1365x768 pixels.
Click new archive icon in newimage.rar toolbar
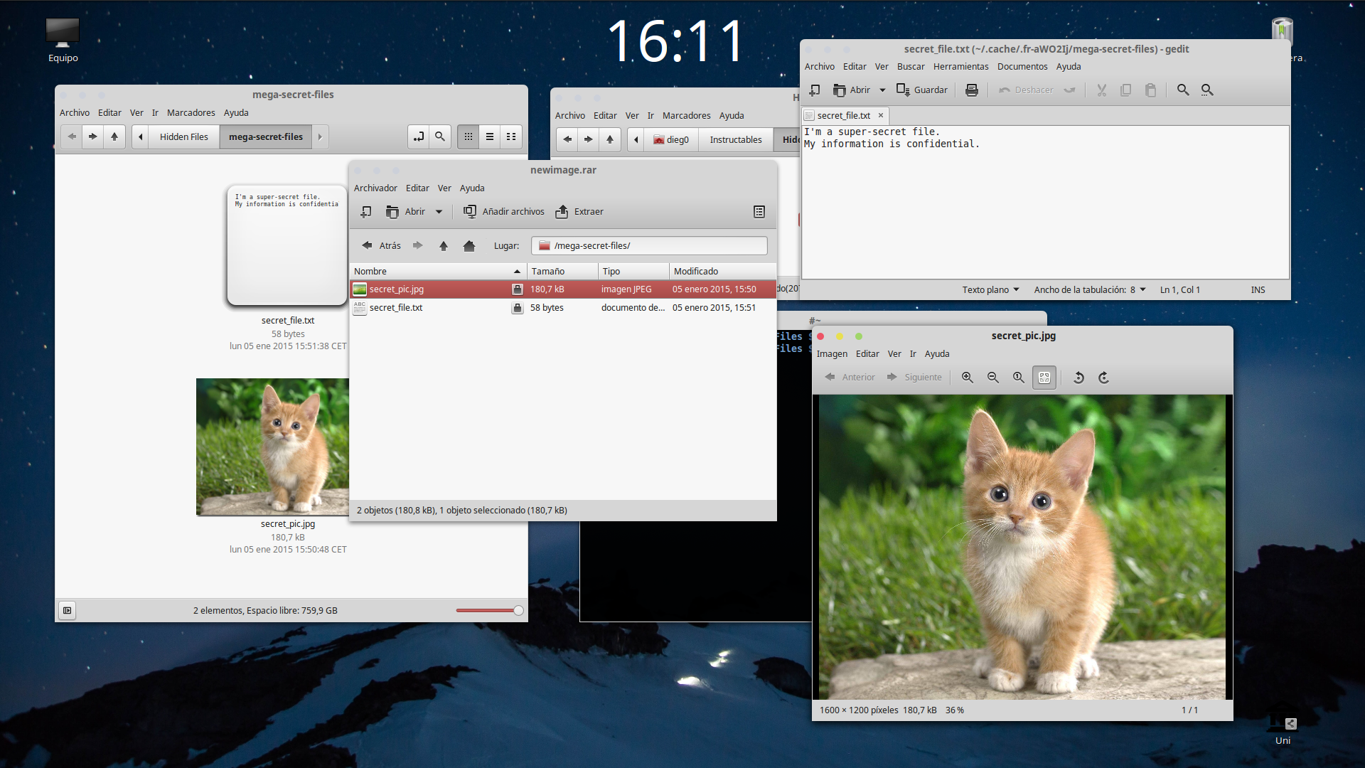pos(366,211)
